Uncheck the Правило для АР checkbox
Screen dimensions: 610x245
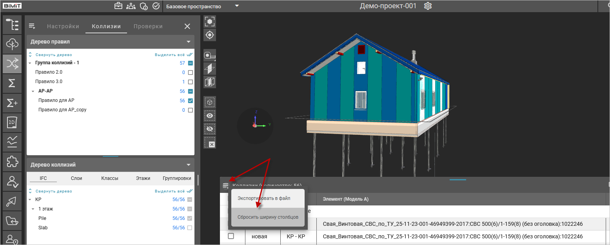click(191, 101)
